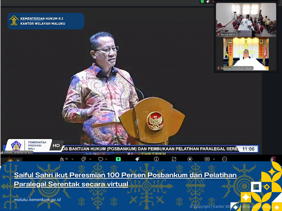
Task: Visit the maluku.kemenkum.go.id link
Action: (x=37, y=199)
